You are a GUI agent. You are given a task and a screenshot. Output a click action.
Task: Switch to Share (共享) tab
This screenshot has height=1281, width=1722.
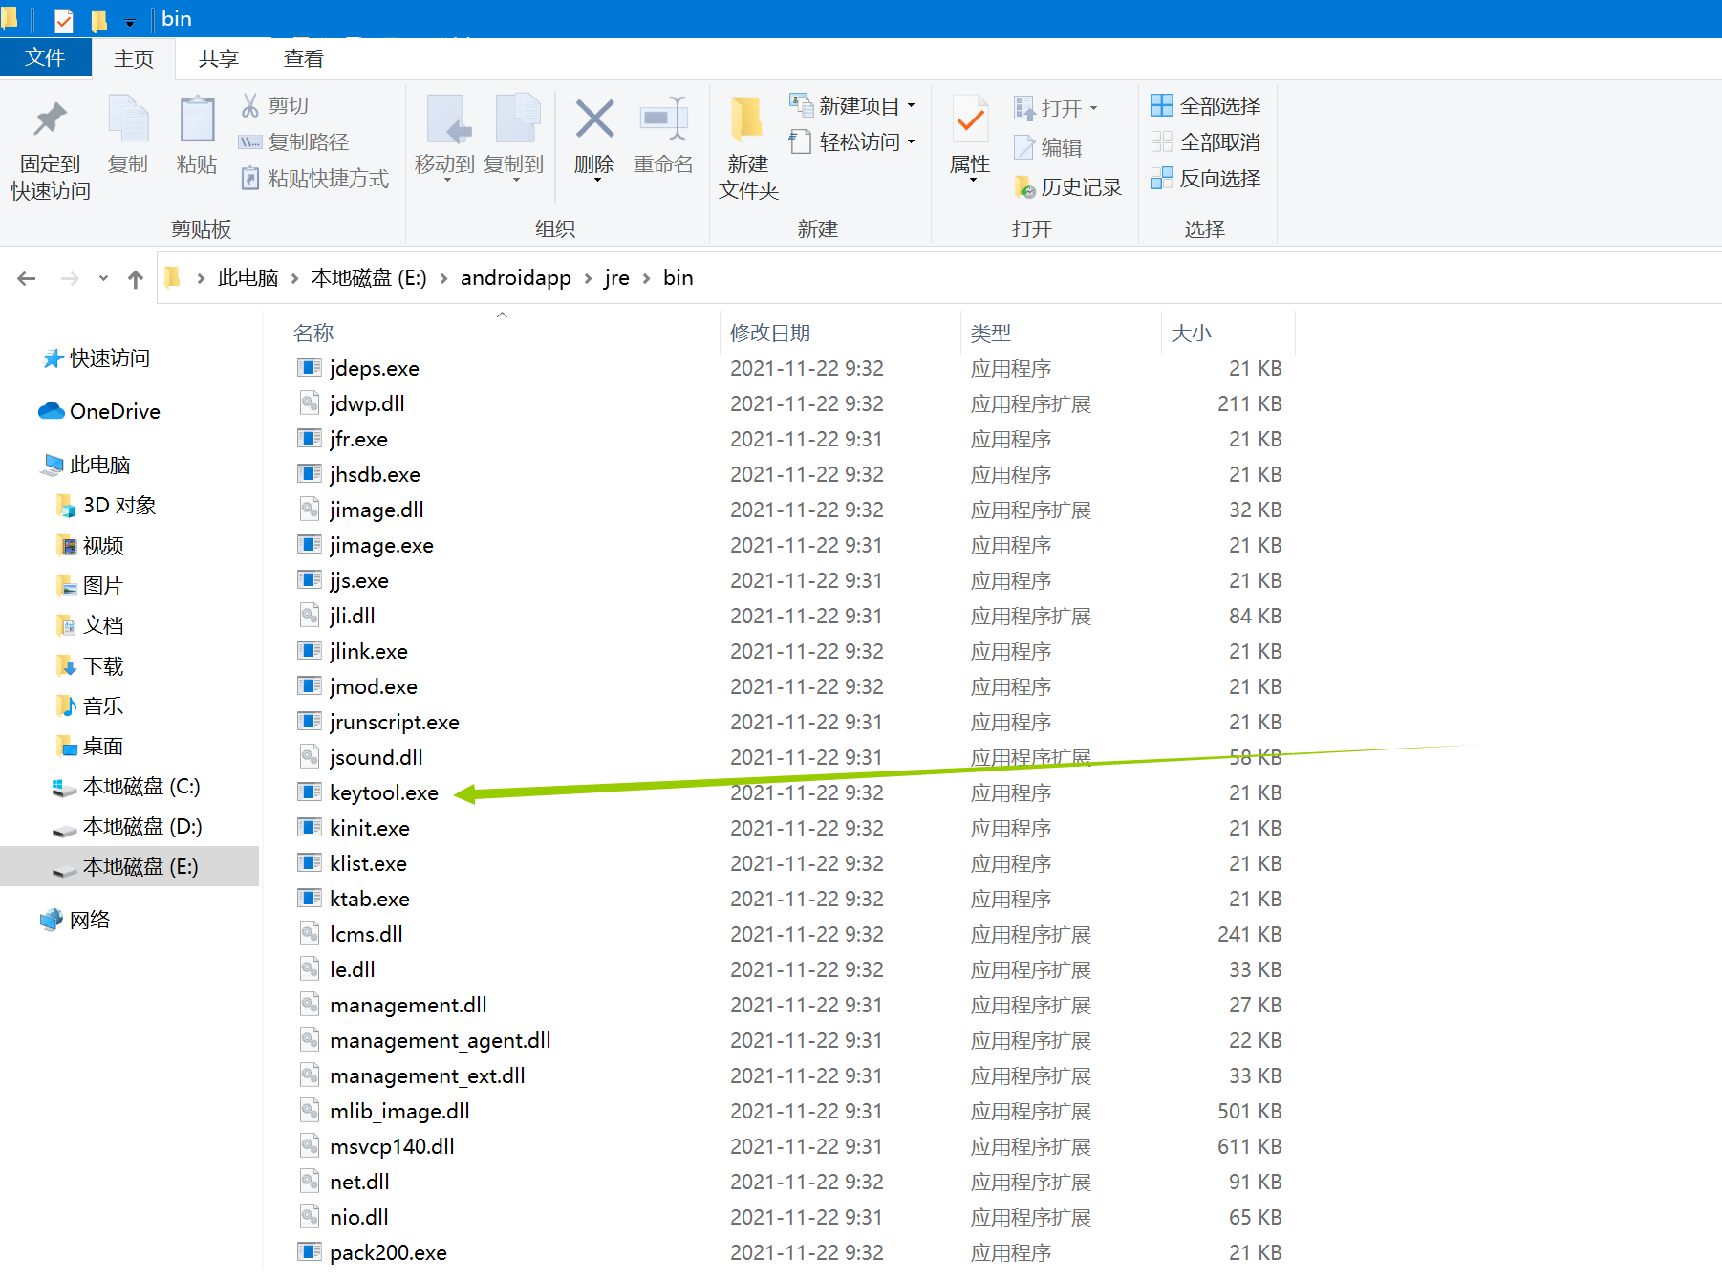[x=218, y=58]
